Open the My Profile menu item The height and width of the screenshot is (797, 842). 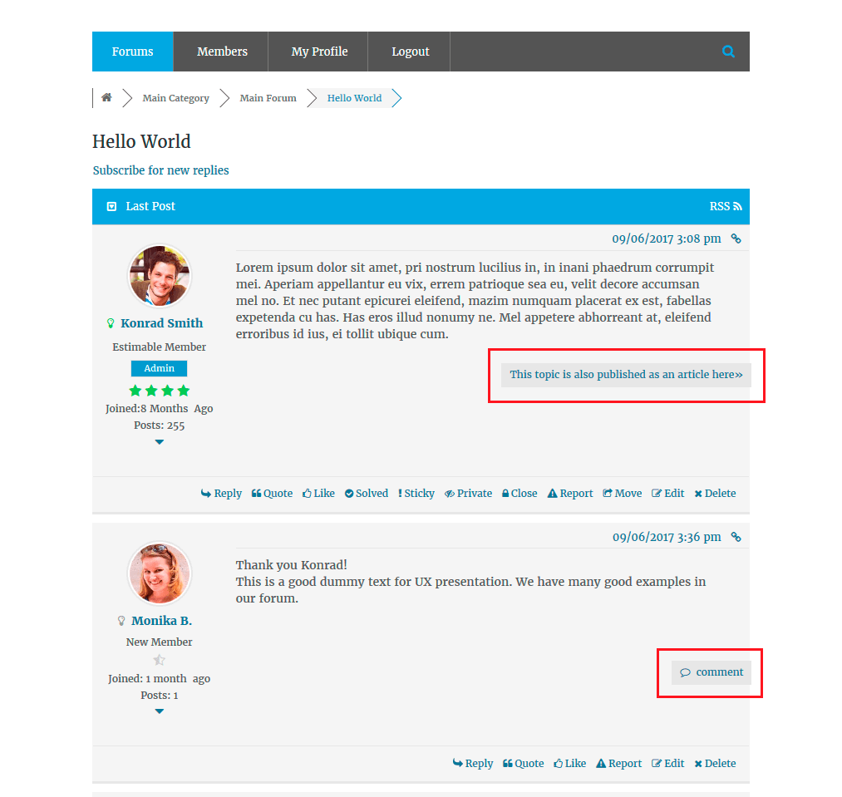click(x=318, y=51)
